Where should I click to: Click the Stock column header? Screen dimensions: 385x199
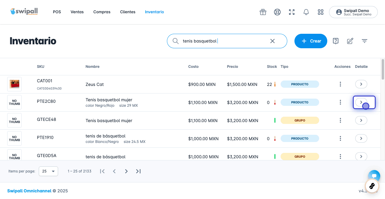(272, 67)
